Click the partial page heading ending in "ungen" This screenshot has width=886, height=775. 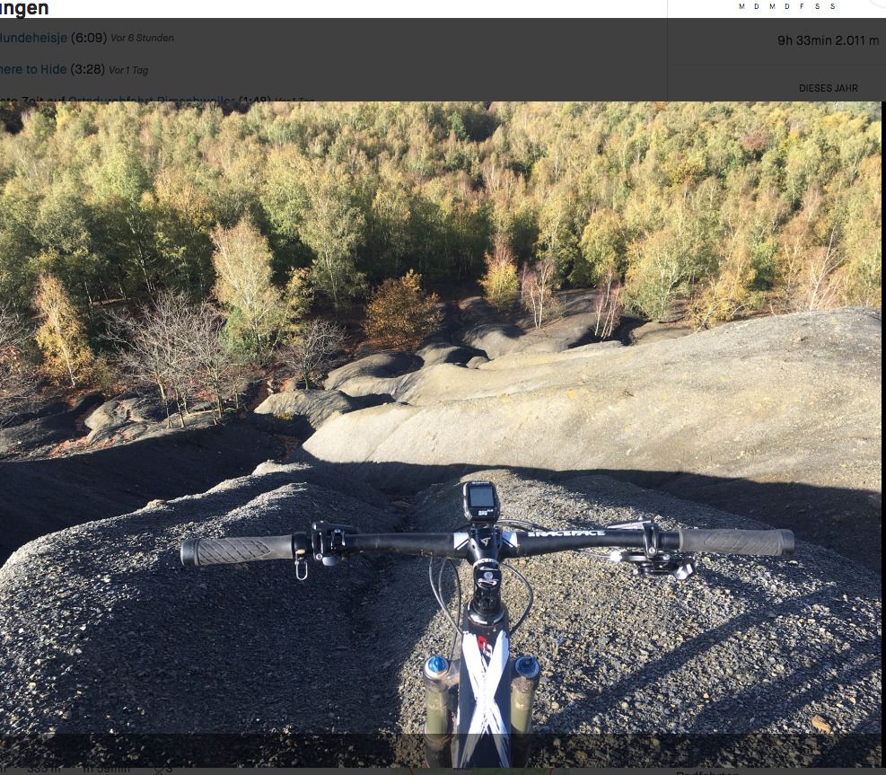point(24,9)
